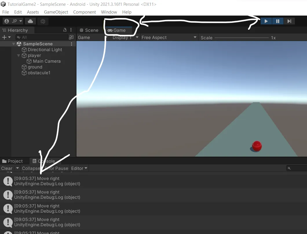The height and width of the screenshot is (234, 307).
Task: Click the Play button in the toolbar
Action: 266,21
